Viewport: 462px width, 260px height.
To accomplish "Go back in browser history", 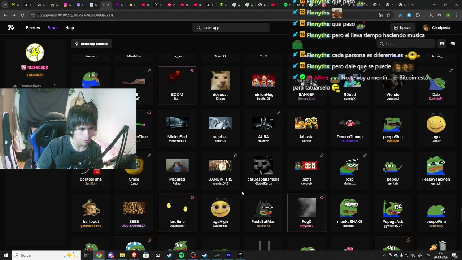I will pos(5,15).
